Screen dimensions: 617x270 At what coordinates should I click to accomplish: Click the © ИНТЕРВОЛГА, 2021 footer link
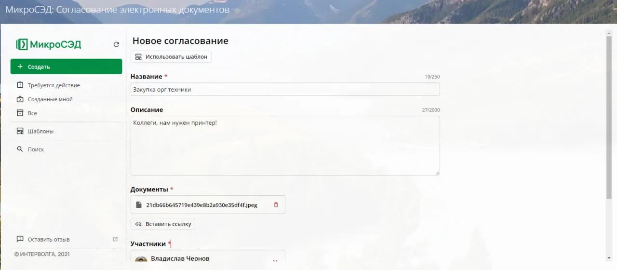click(x=41, y=254)
